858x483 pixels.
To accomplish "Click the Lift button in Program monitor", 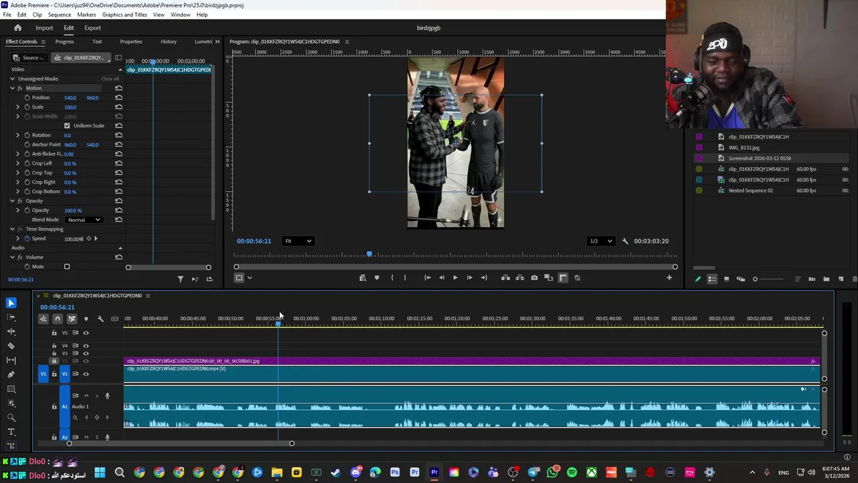I will pos(505,278).
